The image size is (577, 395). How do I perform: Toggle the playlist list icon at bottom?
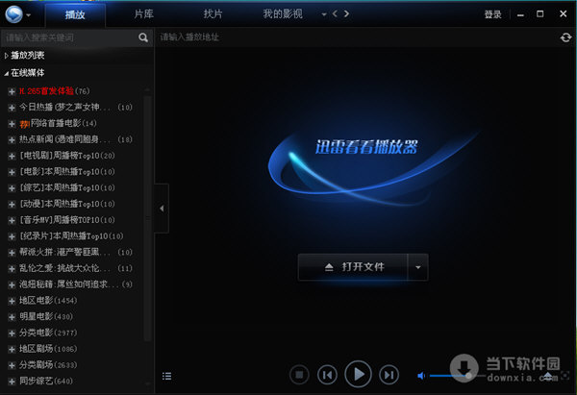[167, 375]
